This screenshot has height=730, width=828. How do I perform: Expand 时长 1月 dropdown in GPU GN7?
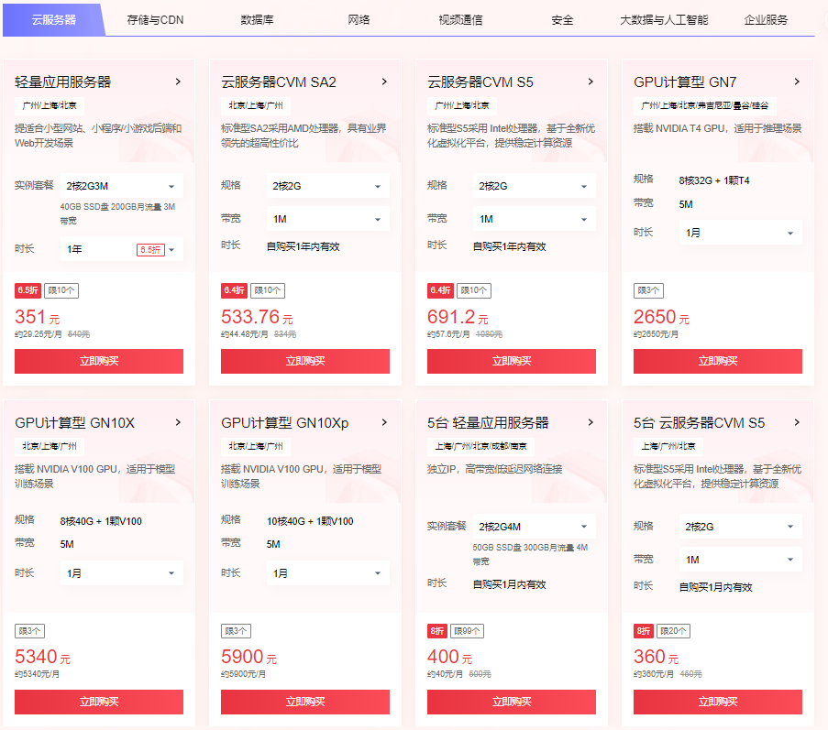pos(740,233)
